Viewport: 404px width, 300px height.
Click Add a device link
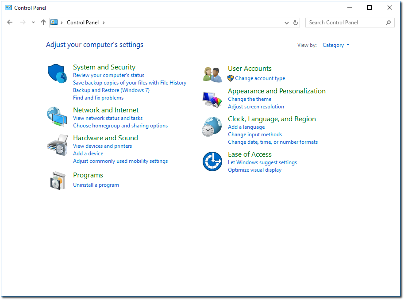tap(88, 154)
